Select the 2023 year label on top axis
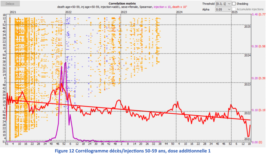Image resolution: width=266 pixels, height=154 pixels. (x=124, y=12)
